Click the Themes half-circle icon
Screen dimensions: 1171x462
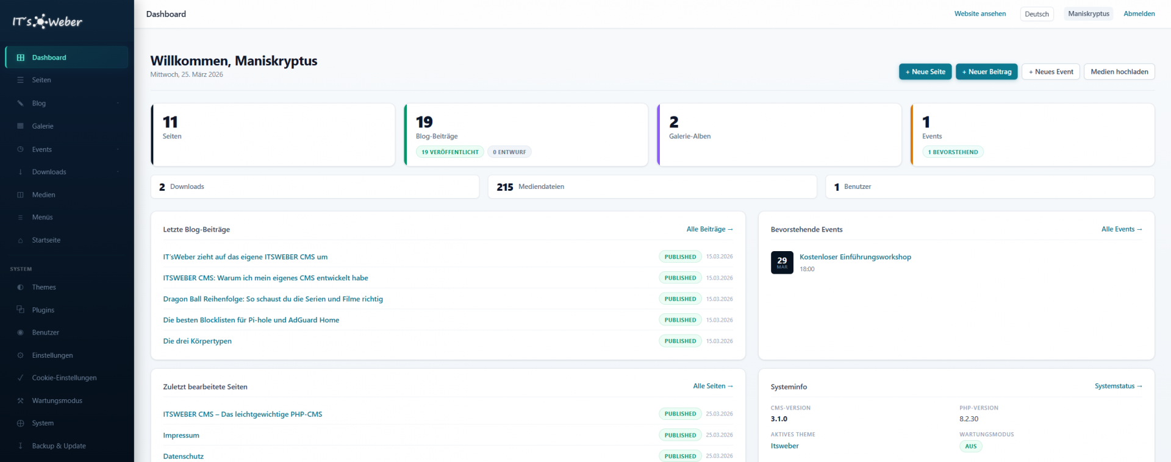[20, 287]
